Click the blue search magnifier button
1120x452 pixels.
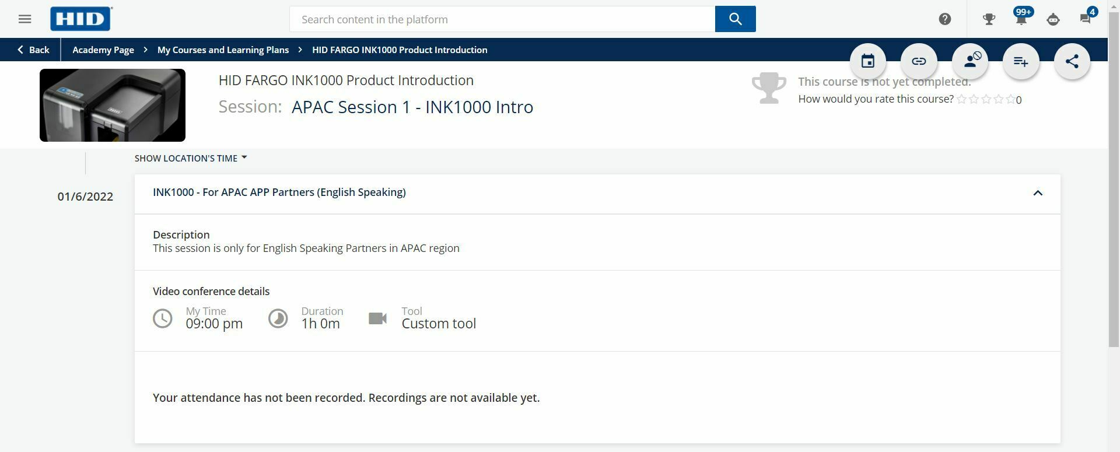click(735, 19)
